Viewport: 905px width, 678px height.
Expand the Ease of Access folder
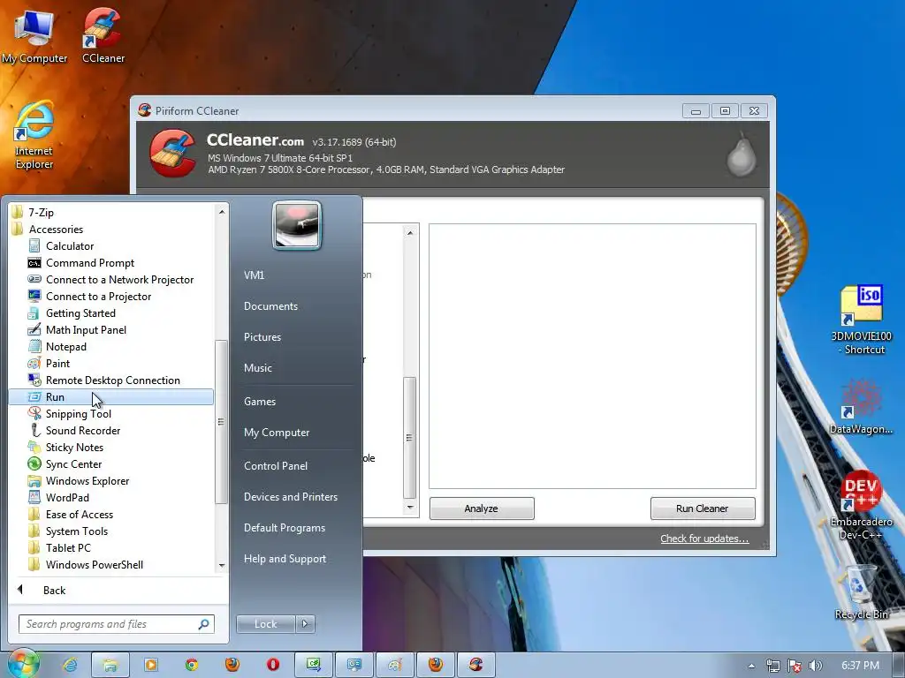[x=79, y=515]
